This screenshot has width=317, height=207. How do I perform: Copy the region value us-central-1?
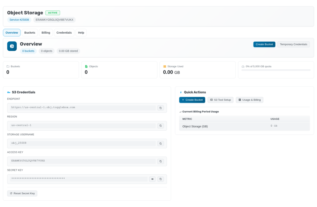[x=161, y=126]
